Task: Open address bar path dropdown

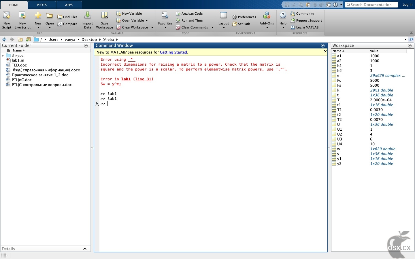Action: click(x=405, y=39)
